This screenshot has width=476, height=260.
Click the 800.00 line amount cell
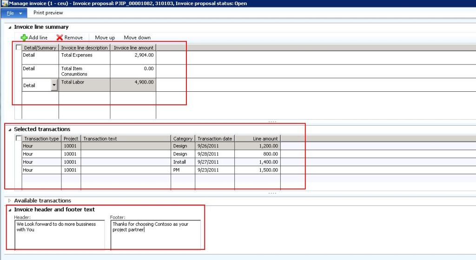coord(258,154)
